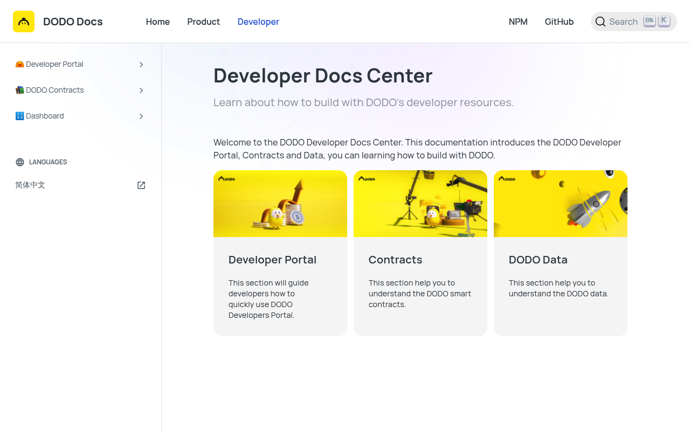Go to the Home nav item
The height and width of the screenshot is (431, 690).
click(x=158, y=22)
